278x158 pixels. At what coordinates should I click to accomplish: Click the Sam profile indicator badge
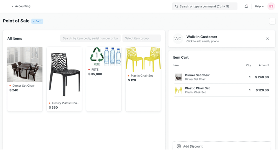click(37, 21)
